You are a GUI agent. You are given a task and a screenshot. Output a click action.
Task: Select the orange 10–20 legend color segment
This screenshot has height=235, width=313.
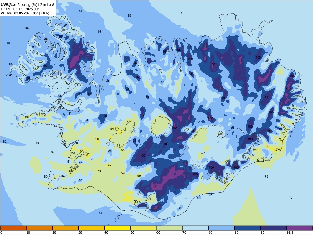coord(39,228)
